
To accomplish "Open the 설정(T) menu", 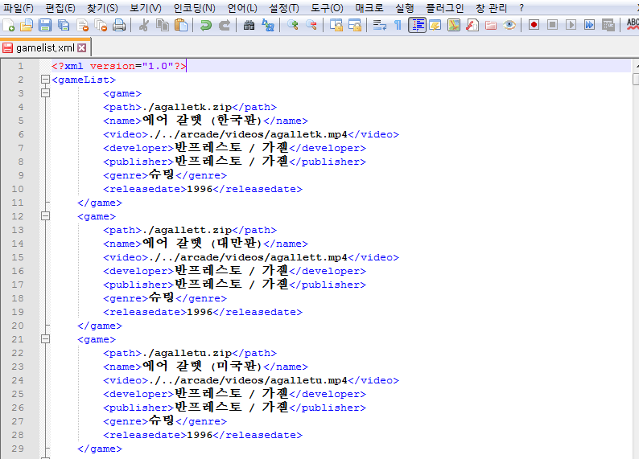I will click(283, 8).
